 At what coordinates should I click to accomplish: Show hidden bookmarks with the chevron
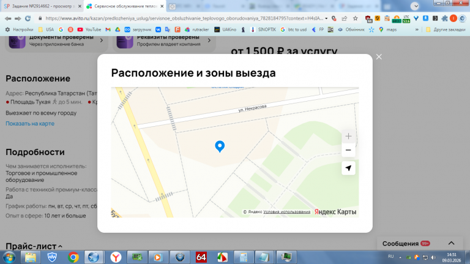(x=417, y=29)
